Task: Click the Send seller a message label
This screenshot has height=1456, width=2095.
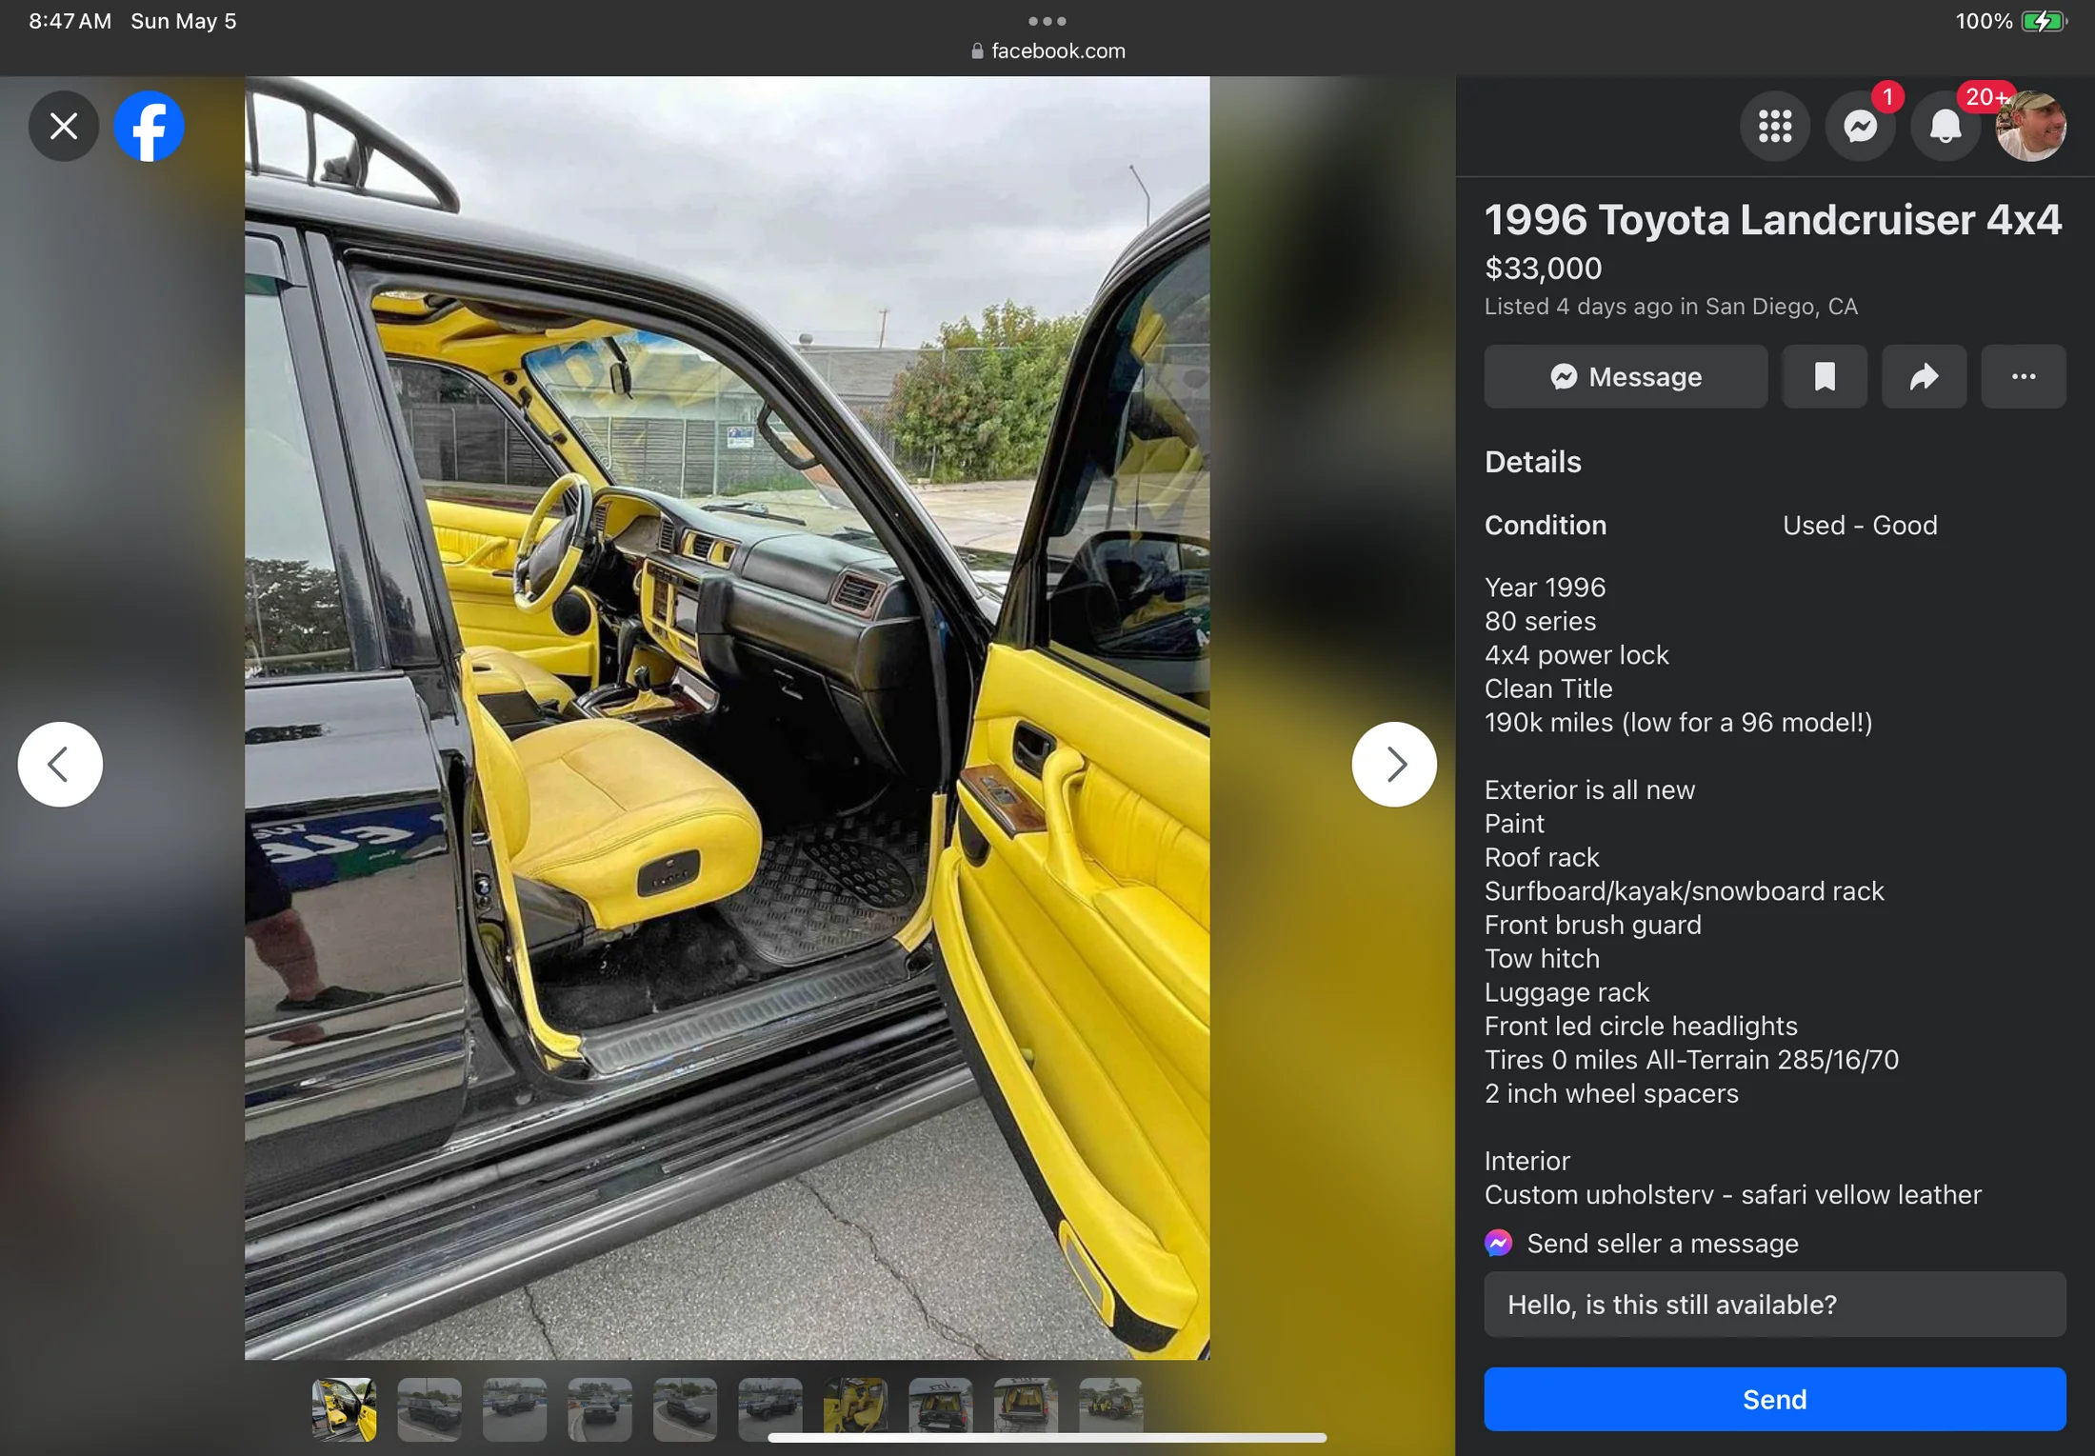Action: (1663, 1244)
